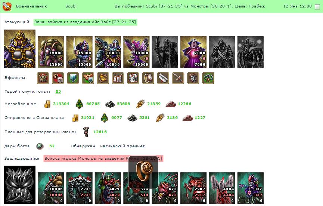Click the fist and dice effect icon
The width and height of the screenshot is (323, 206).
click(x=58, y=78)
